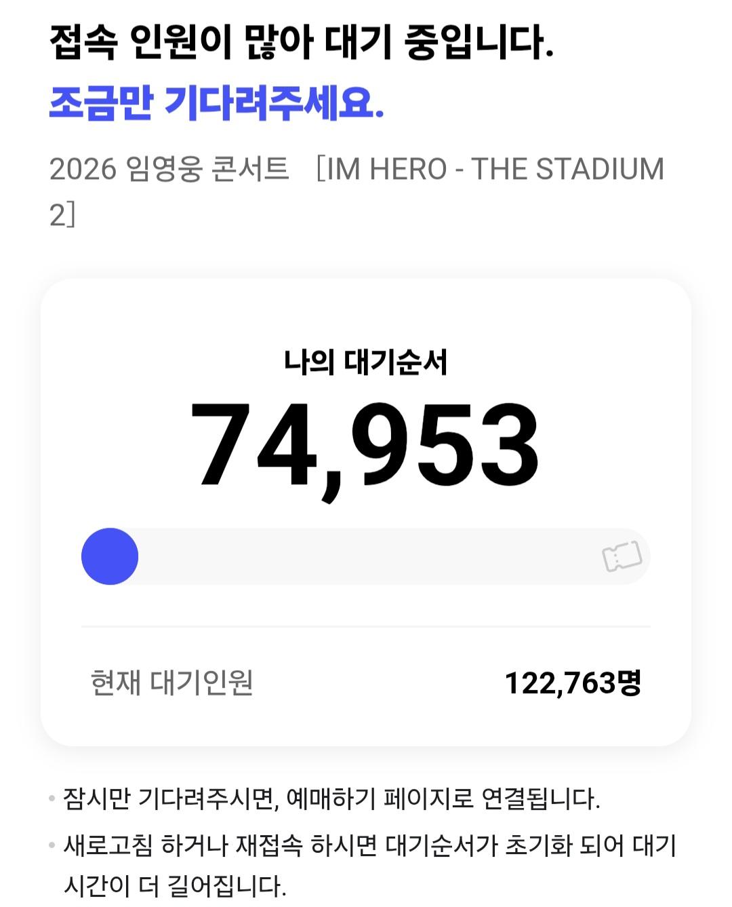732x907 pixels.
Task: Click the divider line above waiting count
Action: 366,626
